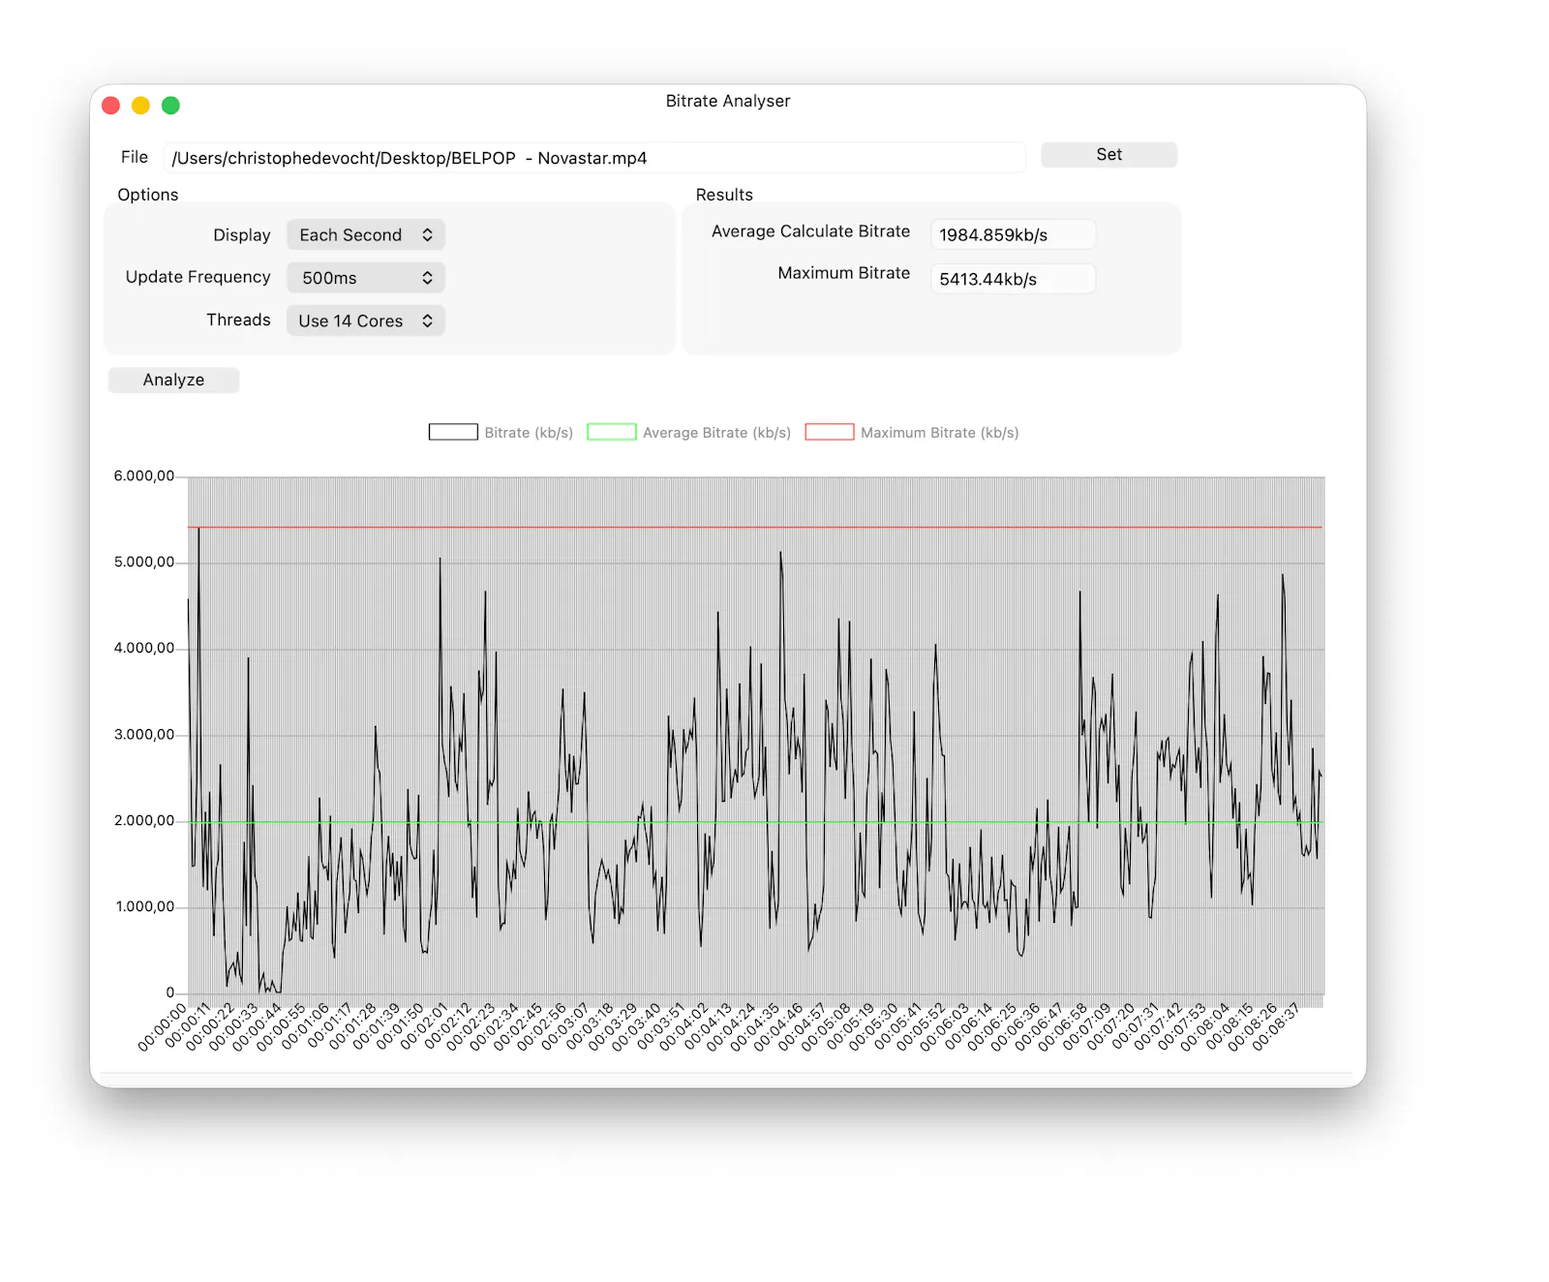Click the 3.000,00 y-axis label

(144, 734)
